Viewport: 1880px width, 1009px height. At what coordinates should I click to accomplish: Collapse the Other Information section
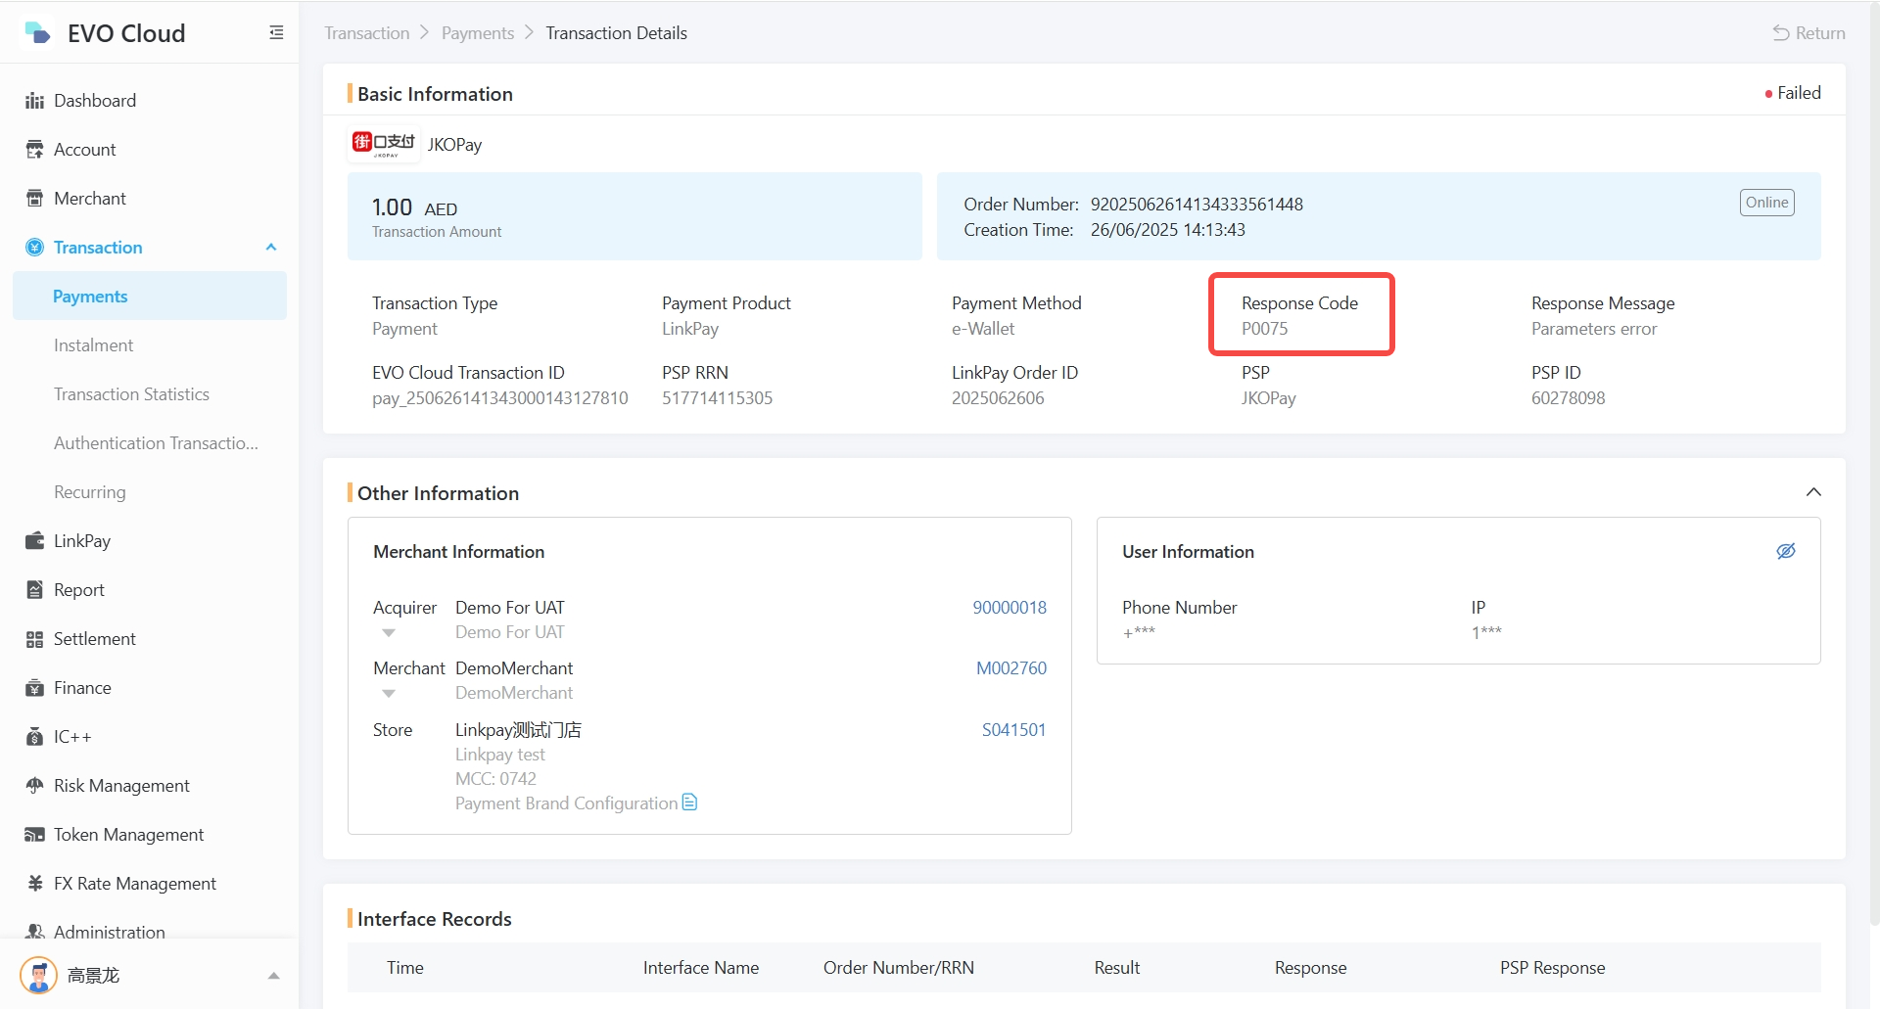(1813, 492)
